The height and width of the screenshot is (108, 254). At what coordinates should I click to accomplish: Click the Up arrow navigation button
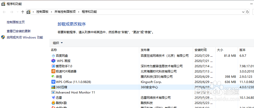click(23, 12)
